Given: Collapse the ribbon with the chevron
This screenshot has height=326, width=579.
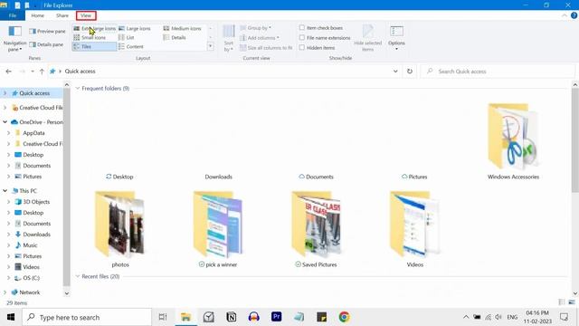Looking at the screenshot, I should click(x=565, y=15).
